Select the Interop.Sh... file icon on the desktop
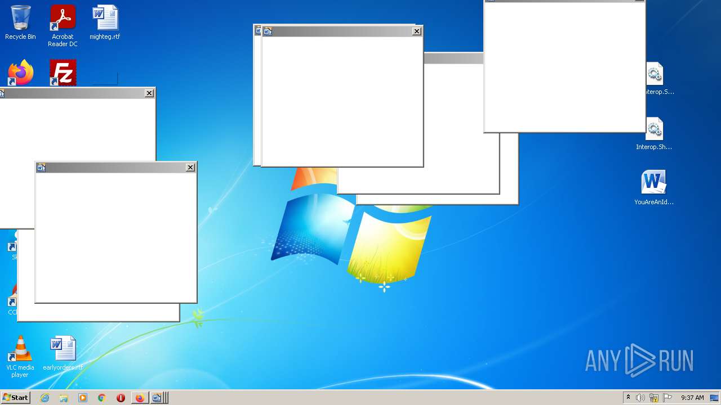This screenshot has width=721, height=405. (x=654, y=134)
